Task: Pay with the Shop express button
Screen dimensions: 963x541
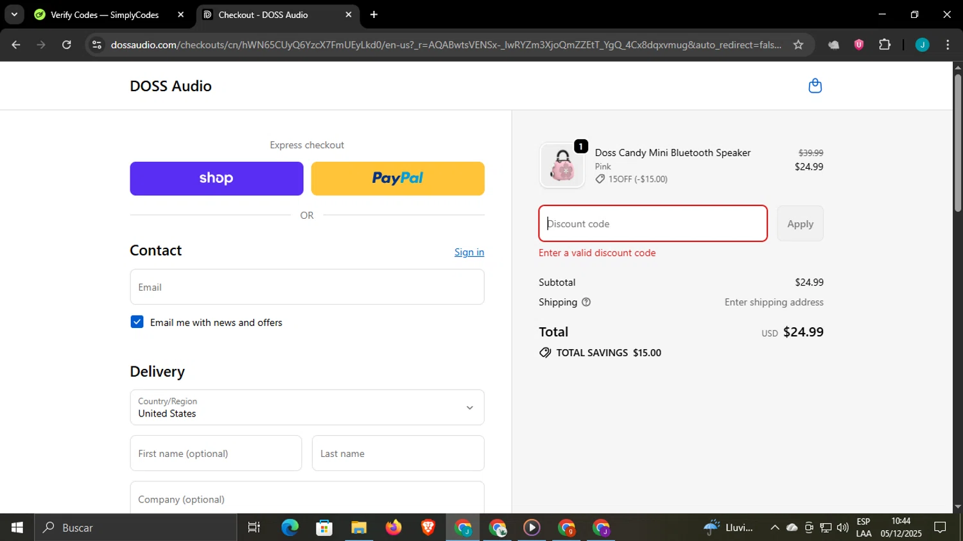Action: pyautogui.click(x=216, y=178)
